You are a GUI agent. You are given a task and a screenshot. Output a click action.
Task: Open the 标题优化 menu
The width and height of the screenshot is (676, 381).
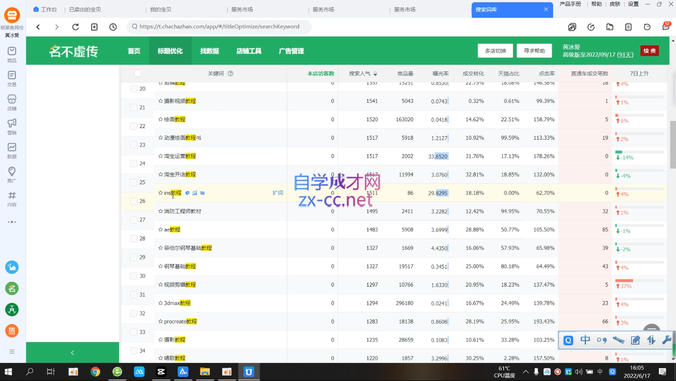pos(170,51)
